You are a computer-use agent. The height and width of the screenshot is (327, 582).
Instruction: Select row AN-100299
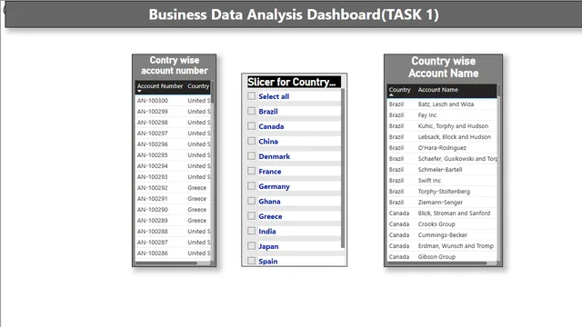(173, 111)
